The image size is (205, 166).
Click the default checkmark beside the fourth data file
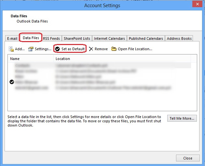[x=12, y=82]
